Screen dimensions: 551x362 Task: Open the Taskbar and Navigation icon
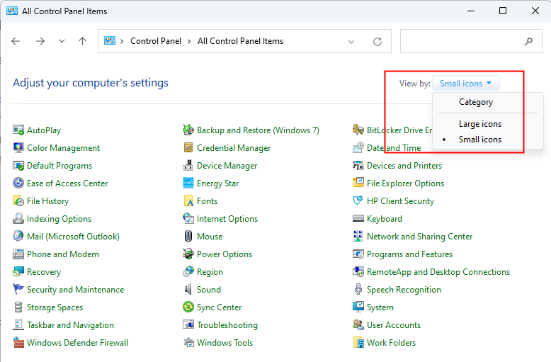[x=18, y=324]
